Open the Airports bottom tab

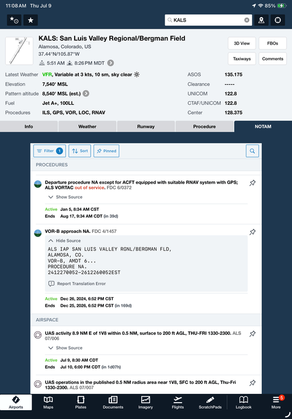point(16,403)
